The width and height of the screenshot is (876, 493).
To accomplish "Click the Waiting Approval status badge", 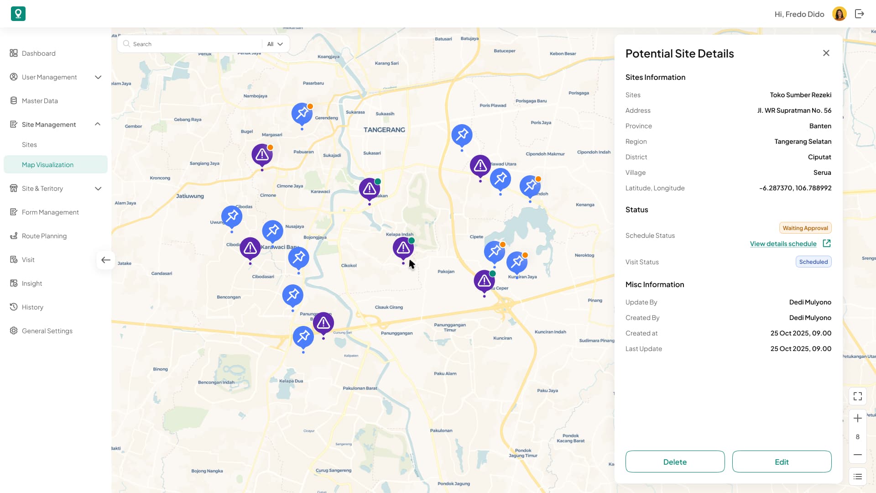I will (x=805, y=228).
